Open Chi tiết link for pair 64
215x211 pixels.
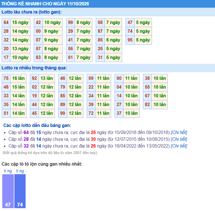[179, 132]
